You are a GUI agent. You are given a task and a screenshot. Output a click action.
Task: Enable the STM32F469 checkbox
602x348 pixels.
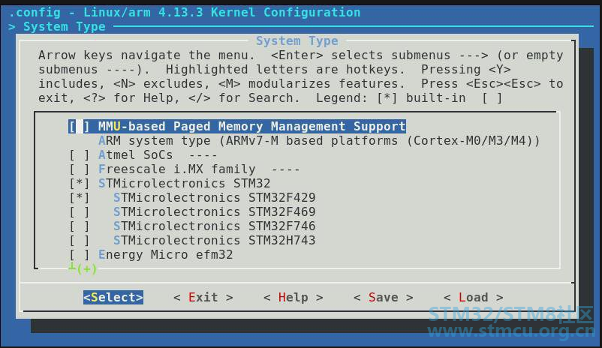pyautogui.click(x=79, y=211)
